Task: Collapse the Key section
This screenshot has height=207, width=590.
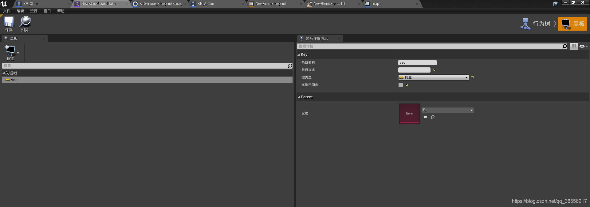Action: point(299,55)
